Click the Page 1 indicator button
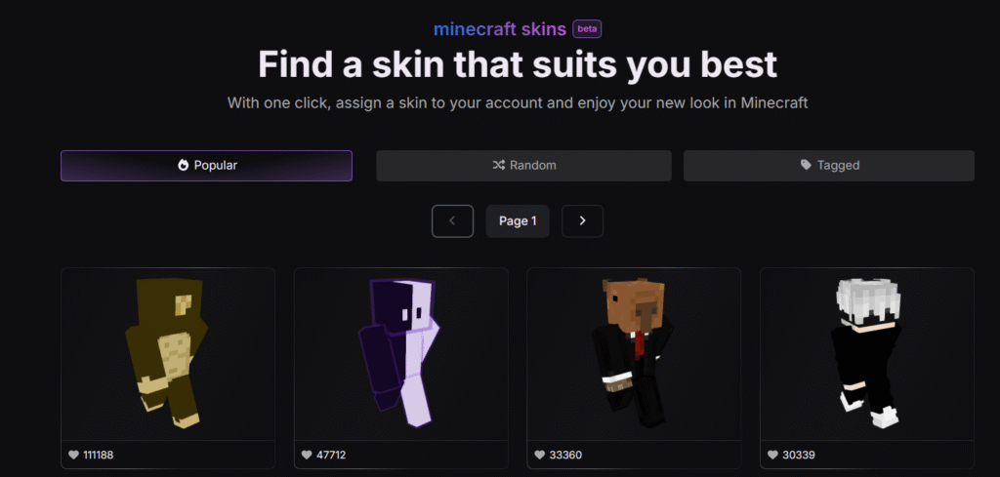The image size is (1000, 477). (x=518, y=221)
